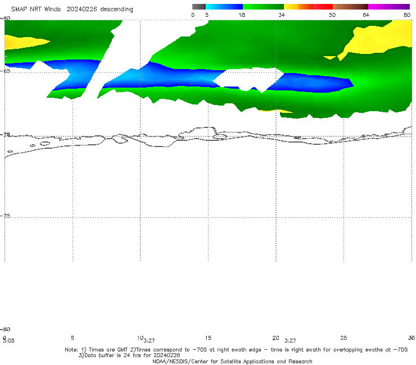The width and height of the screenshot is (416, 365).
Task: Click the legend value '34'
Action: 282,15
